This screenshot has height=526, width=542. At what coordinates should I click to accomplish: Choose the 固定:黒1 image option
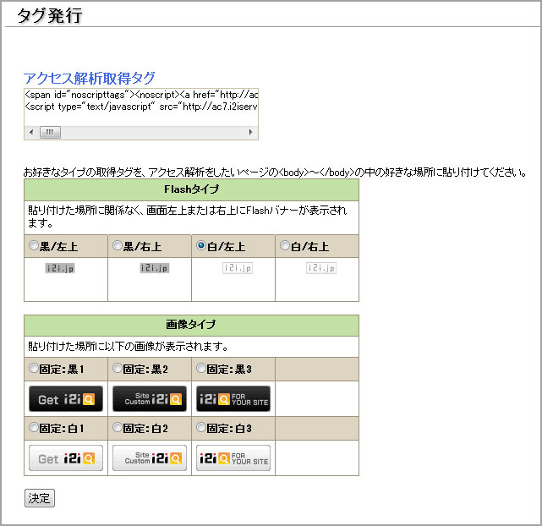pyautogui.click(x=34, y=369)
